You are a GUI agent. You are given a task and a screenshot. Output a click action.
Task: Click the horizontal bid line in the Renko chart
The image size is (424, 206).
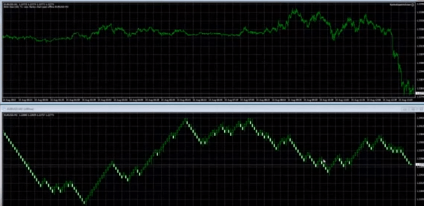pos(208,164)
